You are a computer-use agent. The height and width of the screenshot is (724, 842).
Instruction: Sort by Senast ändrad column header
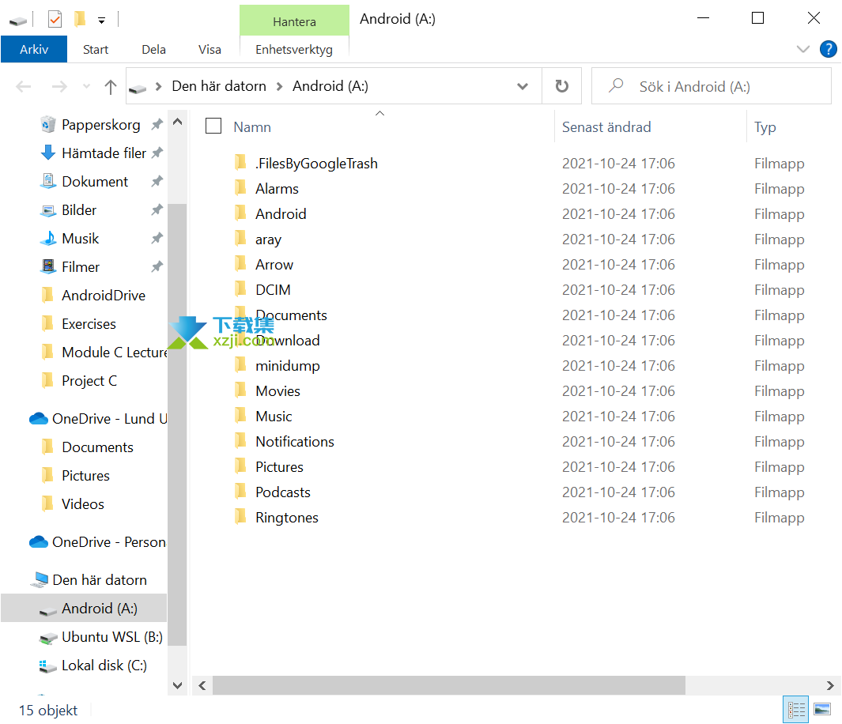pyautogui.click(x=606, y=126)
